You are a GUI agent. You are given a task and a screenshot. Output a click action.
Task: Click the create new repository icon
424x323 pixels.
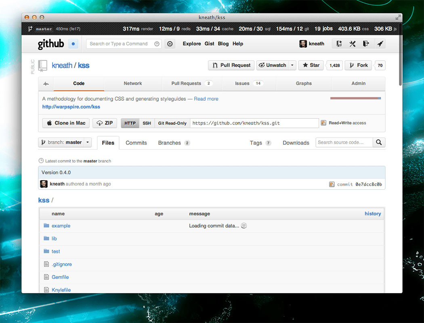(x=339, y=44)
